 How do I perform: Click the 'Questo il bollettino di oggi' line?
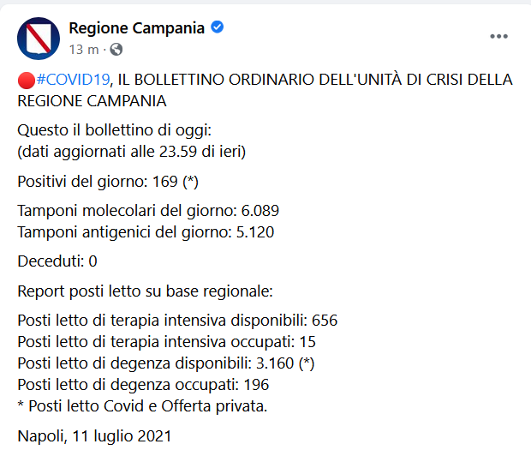[114, 129]
